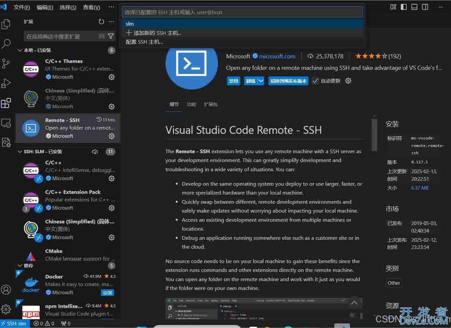
Task: Choose add new SSH host option
Action: pyautogui.click(x=243, y=33)
